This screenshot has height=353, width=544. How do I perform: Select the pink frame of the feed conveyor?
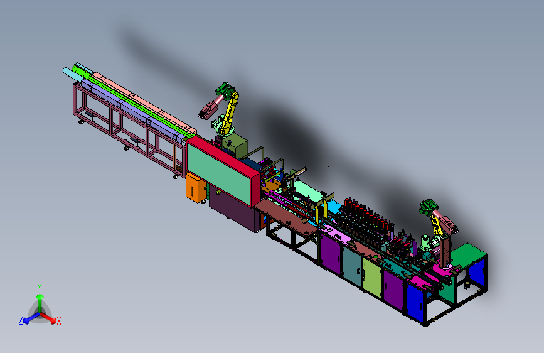[x=129, y=129]
